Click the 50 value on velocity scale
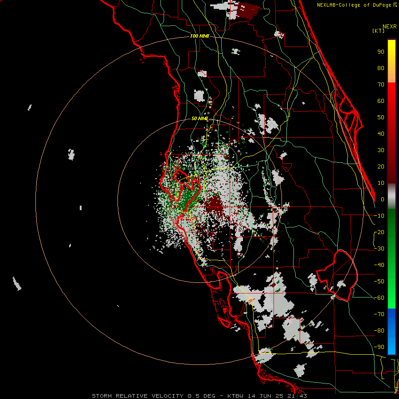 tap(381, 117)
